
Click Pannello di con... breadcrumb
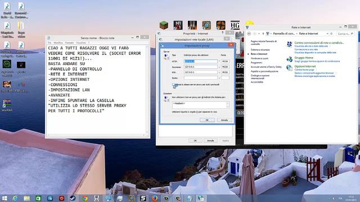coord(283,34)
